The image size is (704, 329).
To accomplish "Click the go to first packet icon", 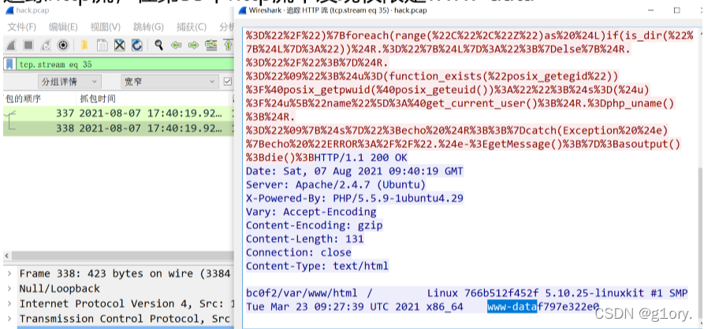I will tap(228, 45).
